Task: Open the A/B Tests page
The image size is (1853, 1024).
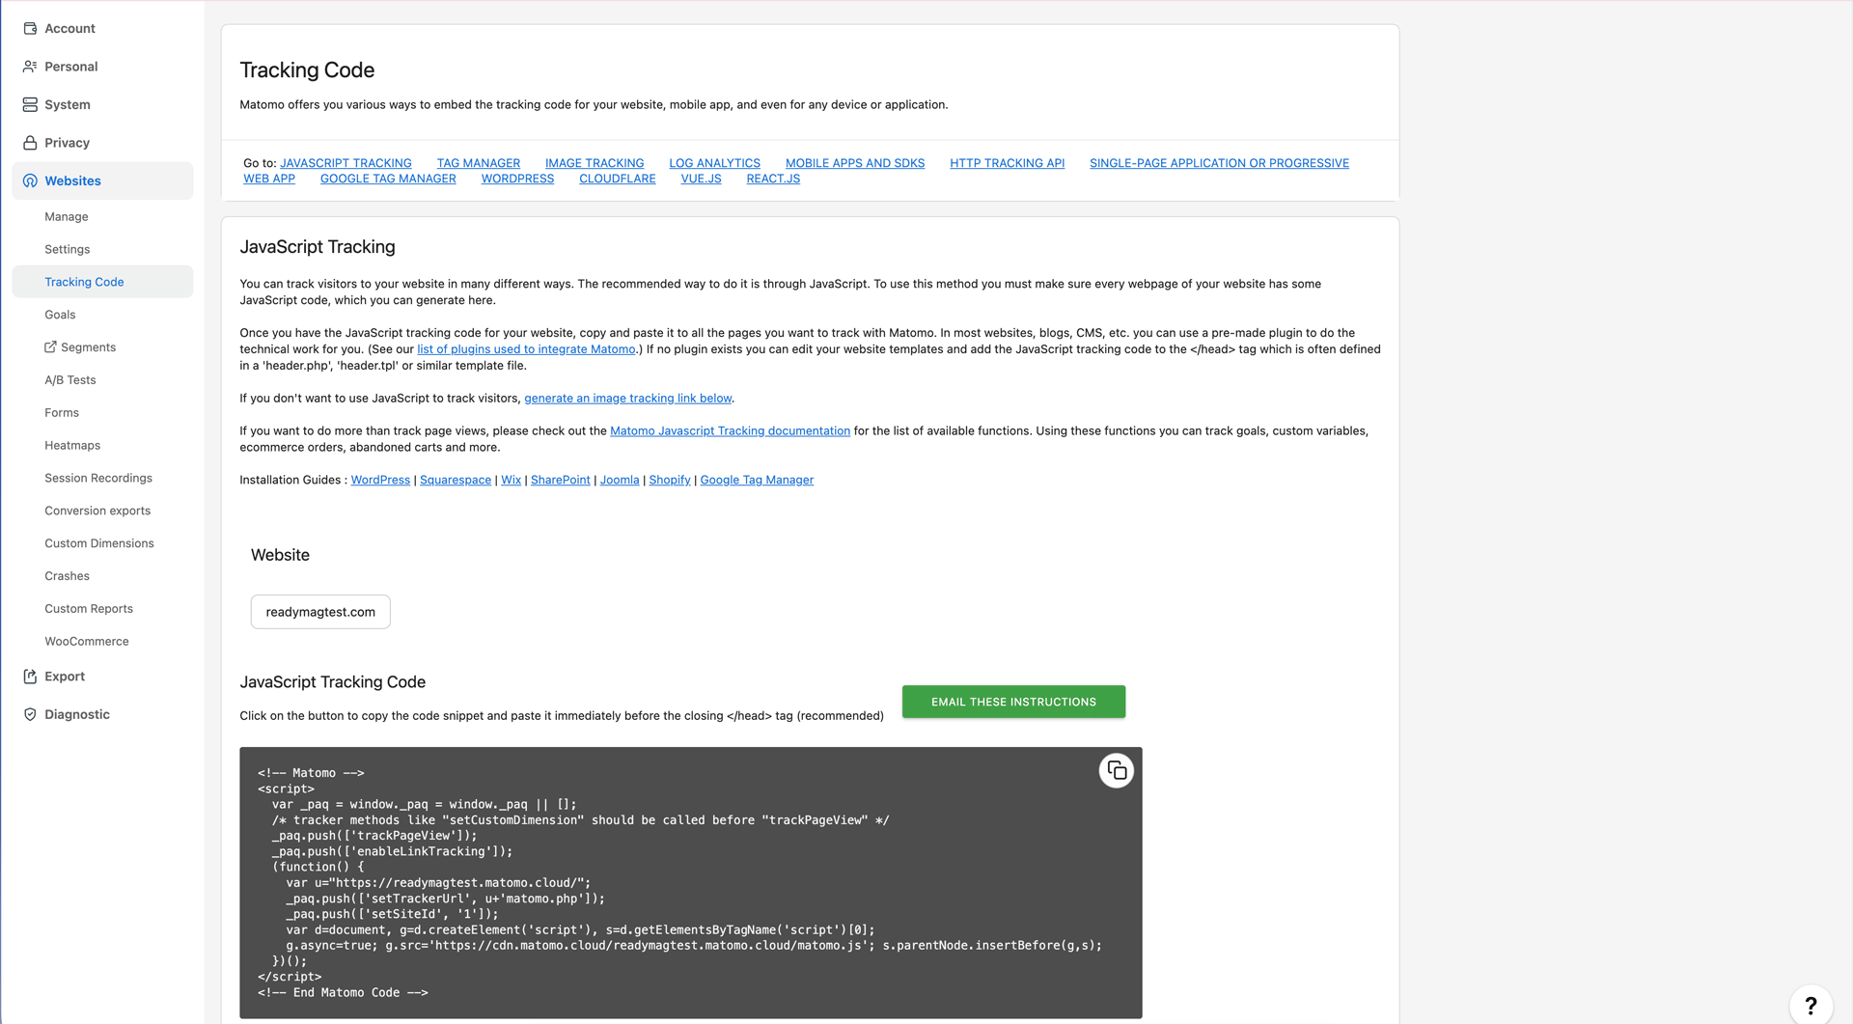Action: [70, 380]
